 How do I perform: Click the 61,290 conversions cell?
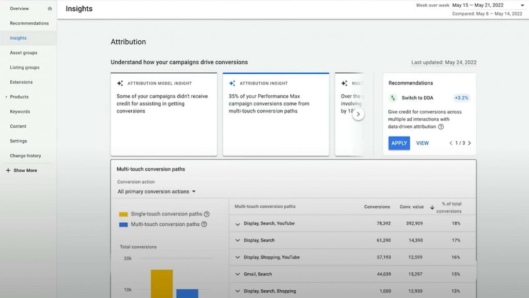tap(384, 240)
